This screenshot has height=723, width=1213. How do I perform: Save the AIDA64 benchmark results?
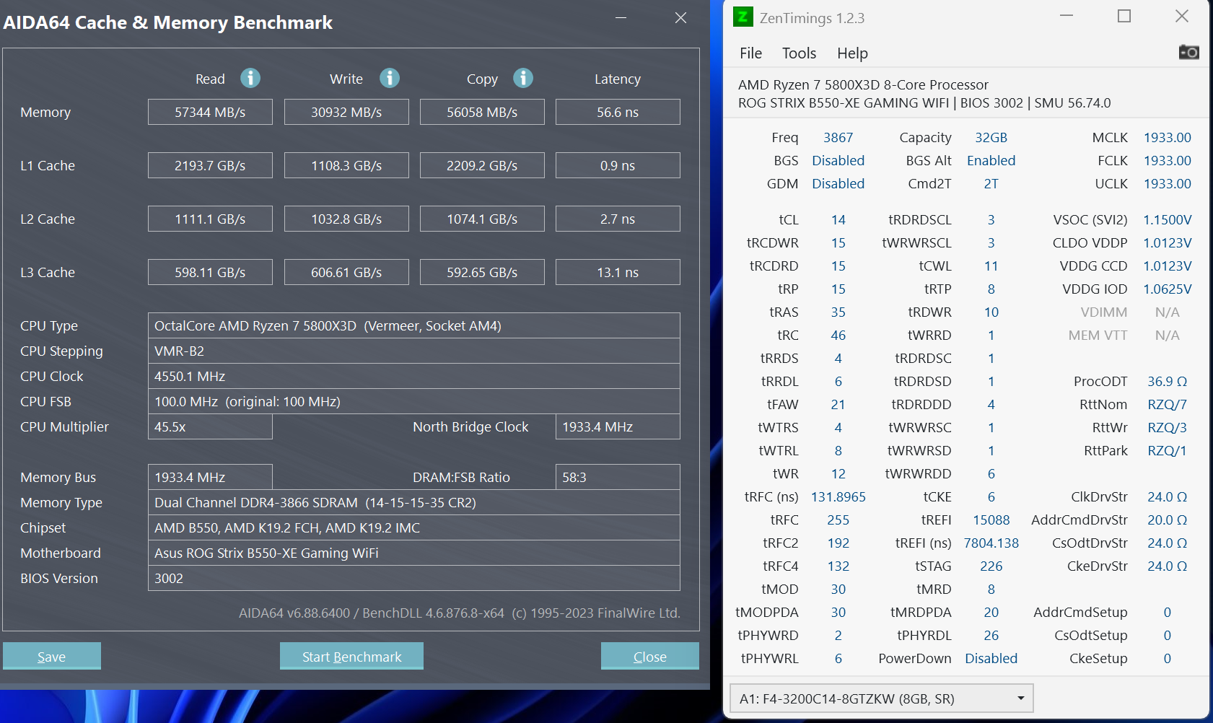52,657
